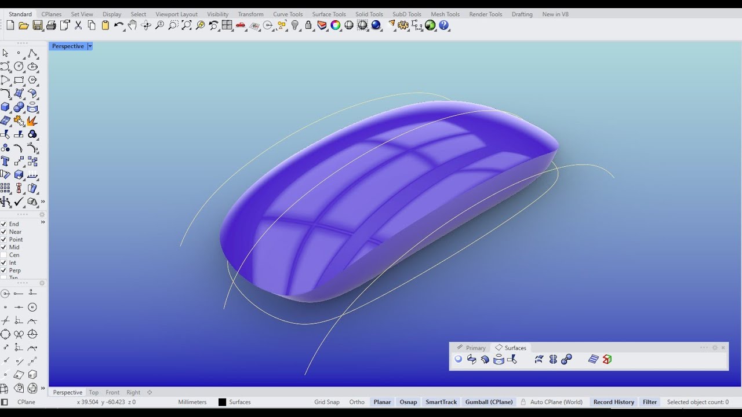742x417 pixels.
Task: Open the Millimeters units menu
Action: [x=192, y=402]
